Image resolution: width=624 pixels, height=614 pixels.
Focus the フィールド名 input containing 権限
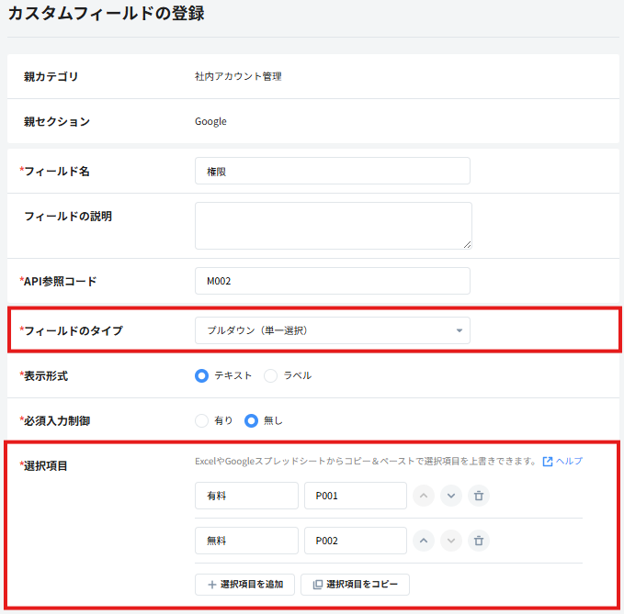[333, 171]
